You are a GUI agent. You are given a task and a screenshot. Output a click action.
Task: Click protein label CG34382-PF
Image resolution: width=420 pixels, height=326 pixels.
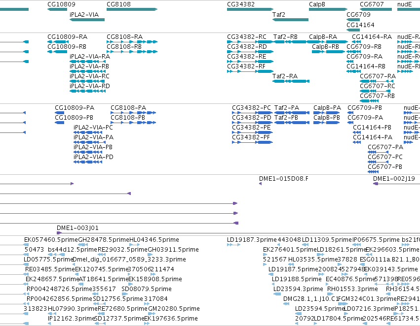251,137
